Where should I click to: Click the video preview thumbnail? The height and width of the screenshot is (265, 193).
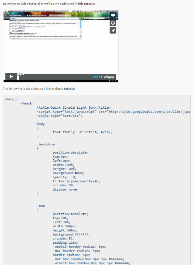pos(60,46)
